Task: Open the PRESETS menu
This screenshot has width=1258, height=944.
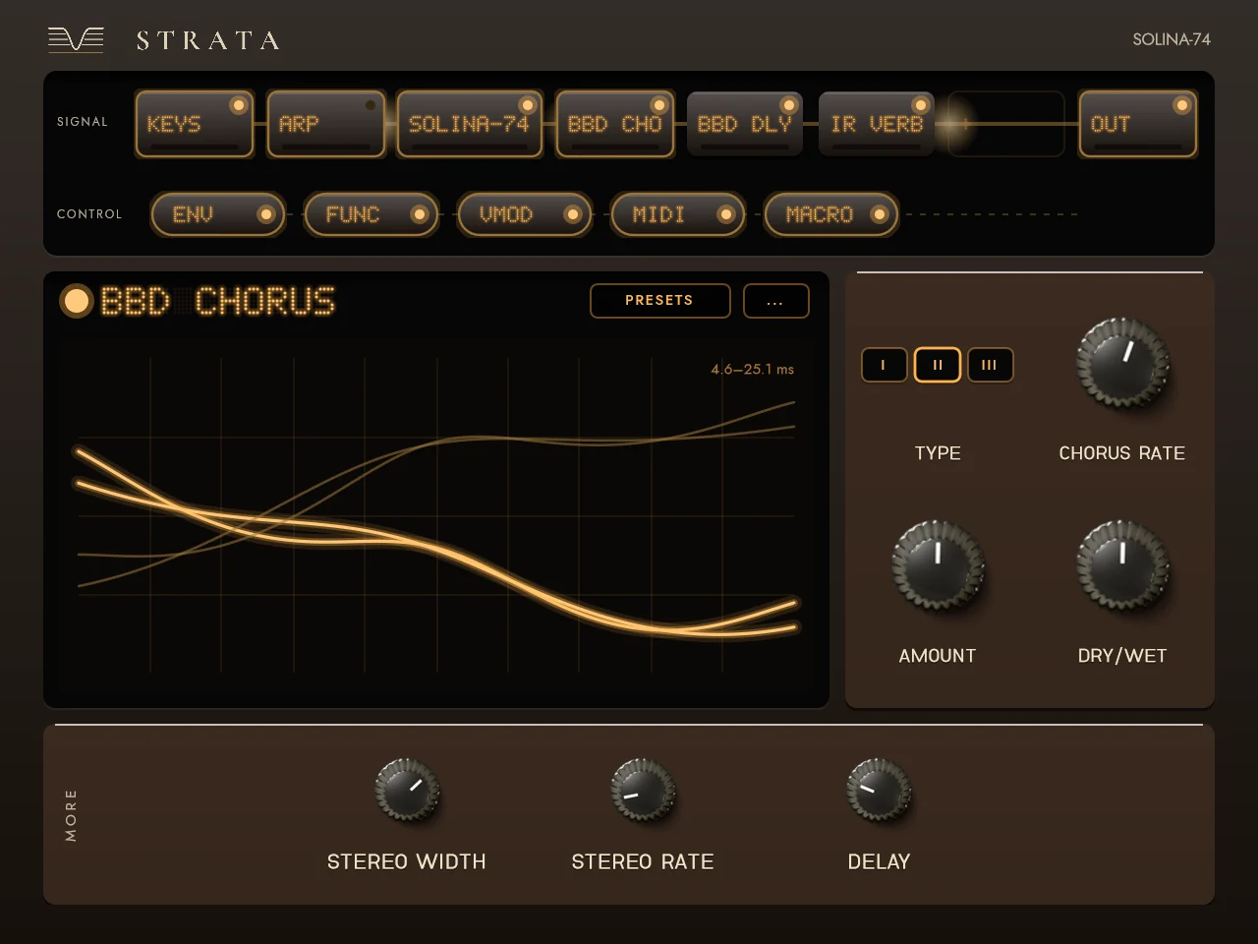Action: pyautogui.click(x=659, y=301)
